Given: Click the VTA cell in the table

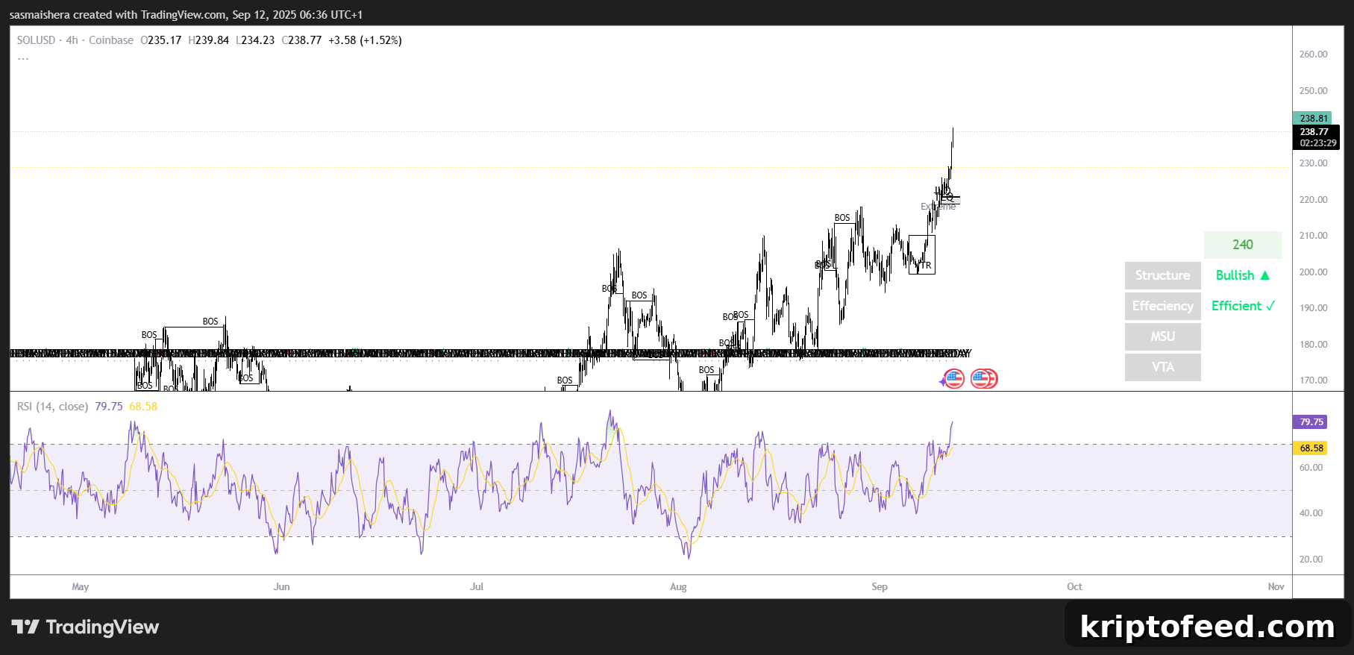Looking at the screenshot, I should [x=1163, y=367].
